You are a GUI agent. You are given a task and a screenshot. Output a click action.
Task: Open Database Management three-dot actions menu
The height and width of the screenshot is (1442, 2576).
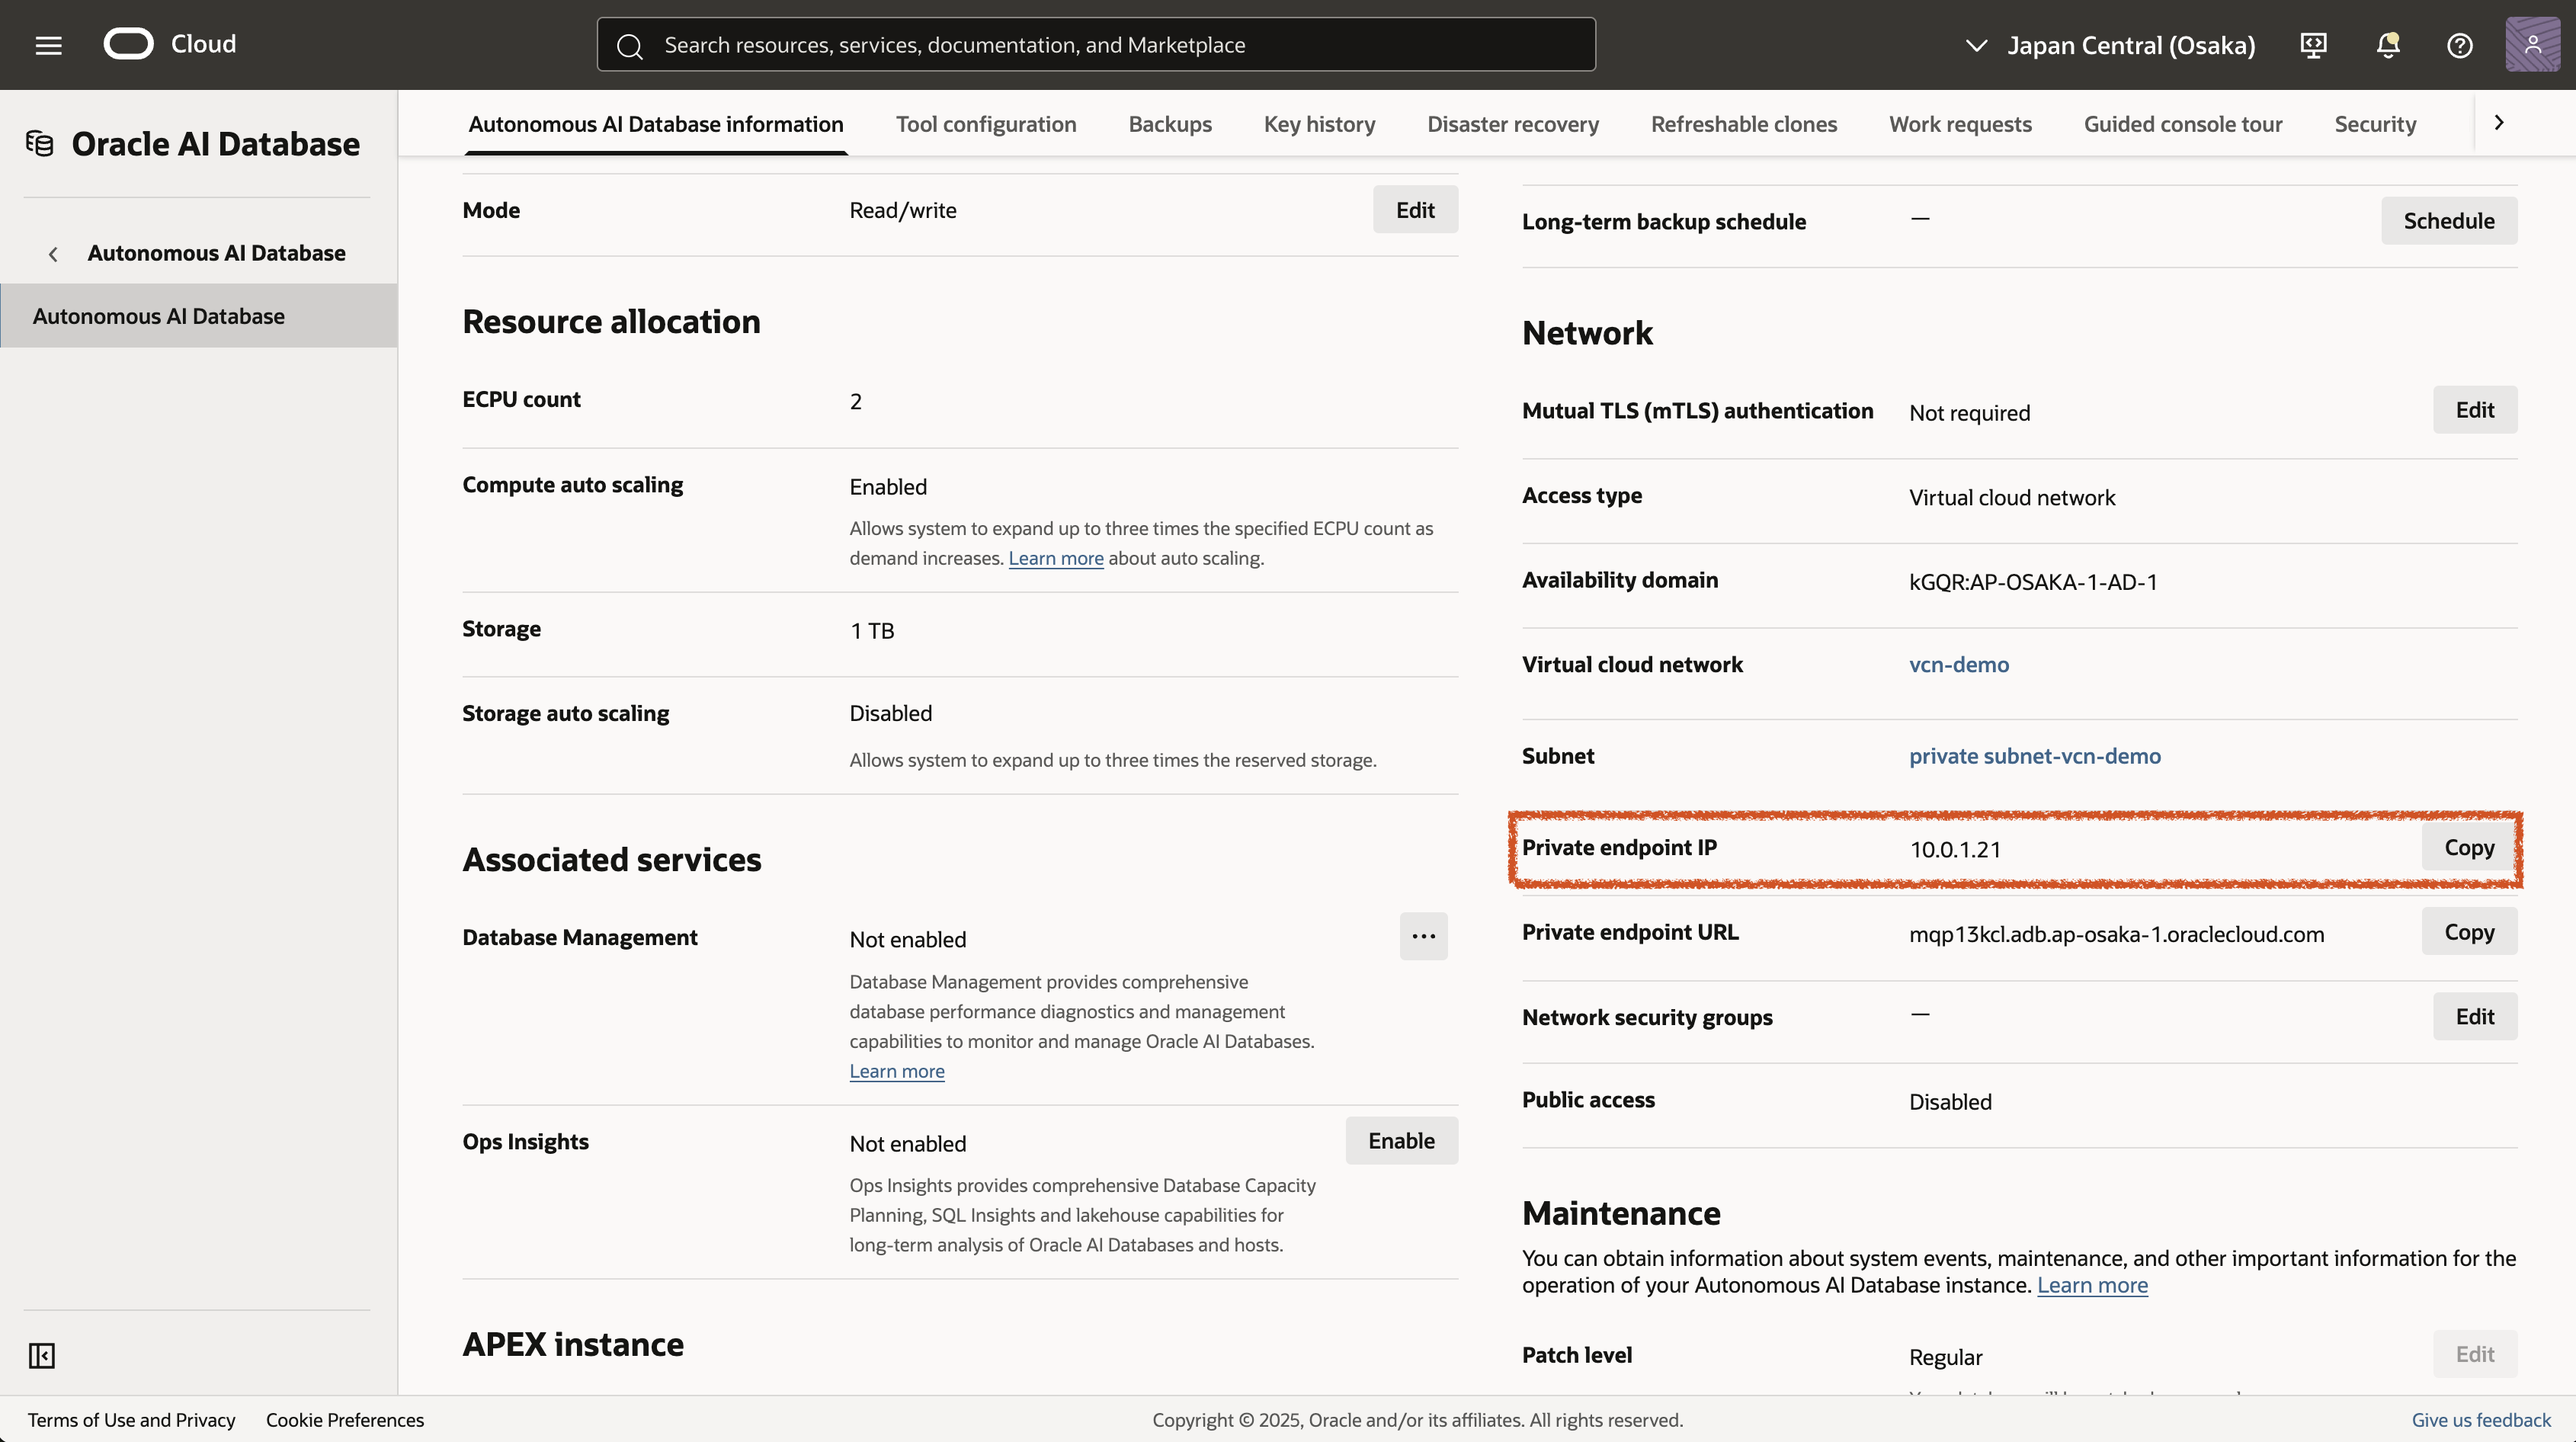1423,936
